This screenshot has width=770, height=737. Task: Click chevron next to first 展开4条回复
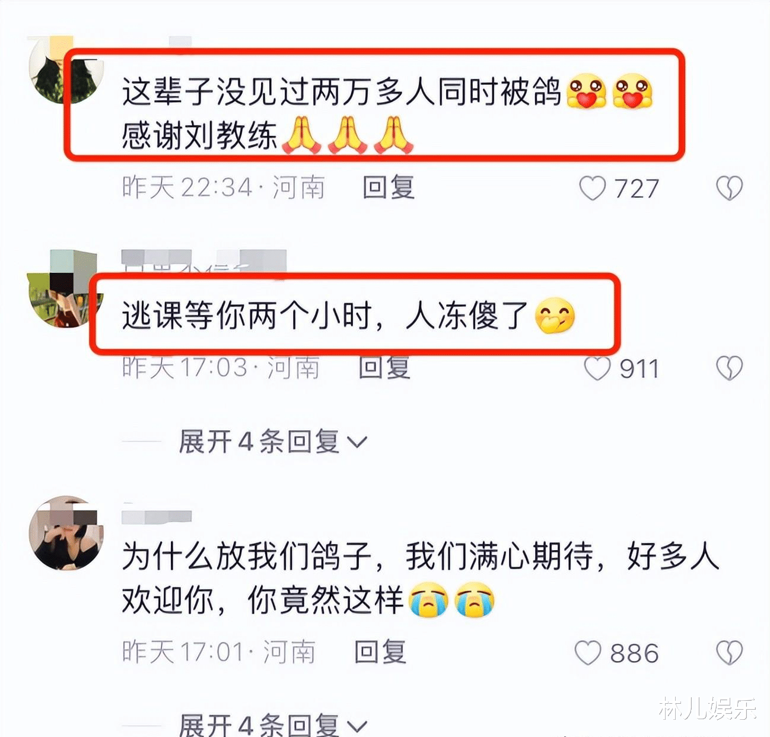coord(357,443)
